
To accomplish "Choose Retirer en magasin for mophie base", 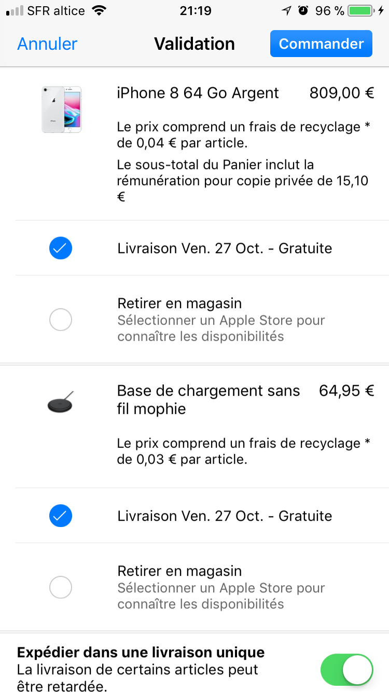I will pos(61,587).
